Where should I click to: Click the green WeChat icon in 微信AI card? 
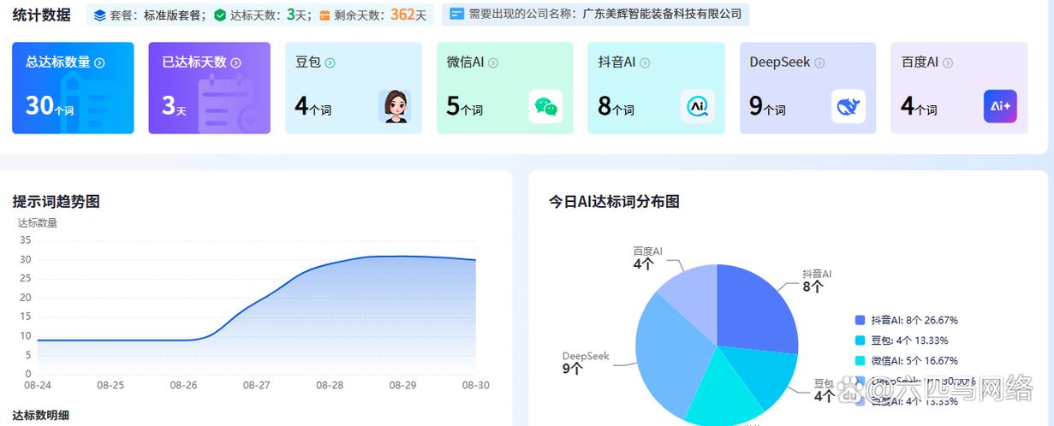coord(545,107)
